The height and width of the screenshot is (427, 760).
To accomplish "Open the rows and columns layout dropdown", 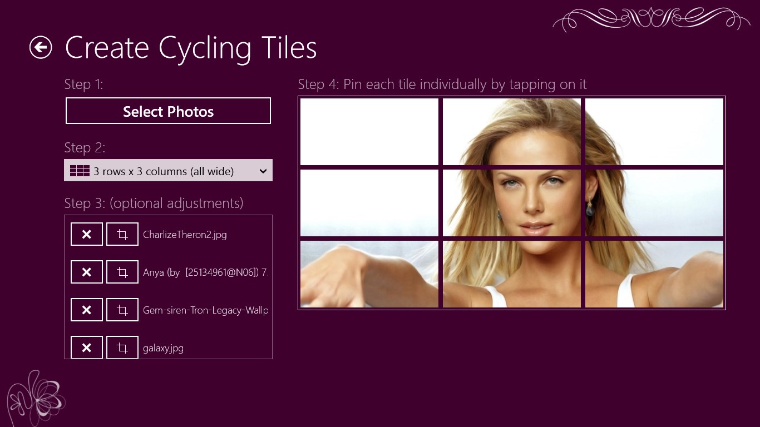I will [x=168, y=170].
